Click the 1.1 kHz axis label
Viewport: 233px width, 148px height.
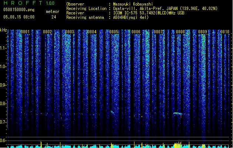point(3,48)
